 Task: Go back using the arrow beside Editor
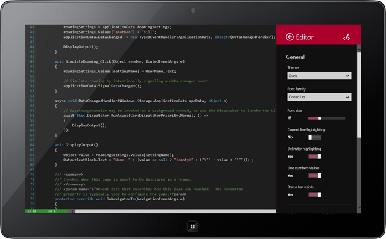click(289, 37)
